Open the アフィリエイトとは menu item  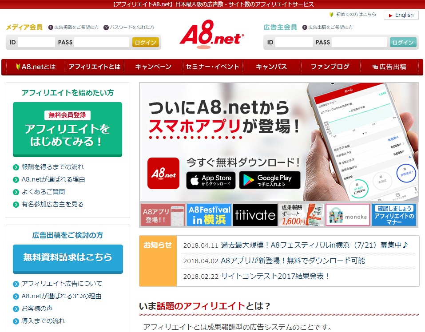94,67
